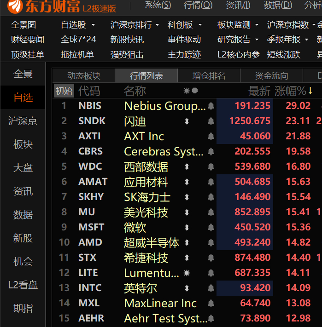The width and height of the screenshot is (322, 327).
Task: Open 强势狙击 tool
Action: pos(127,55)
